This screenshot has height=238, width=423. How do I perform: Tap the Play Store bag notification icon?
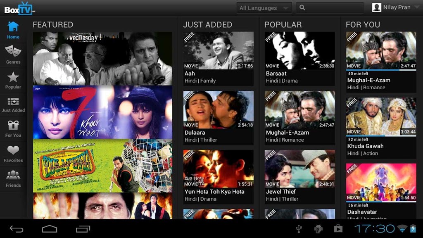pos(338,229)
